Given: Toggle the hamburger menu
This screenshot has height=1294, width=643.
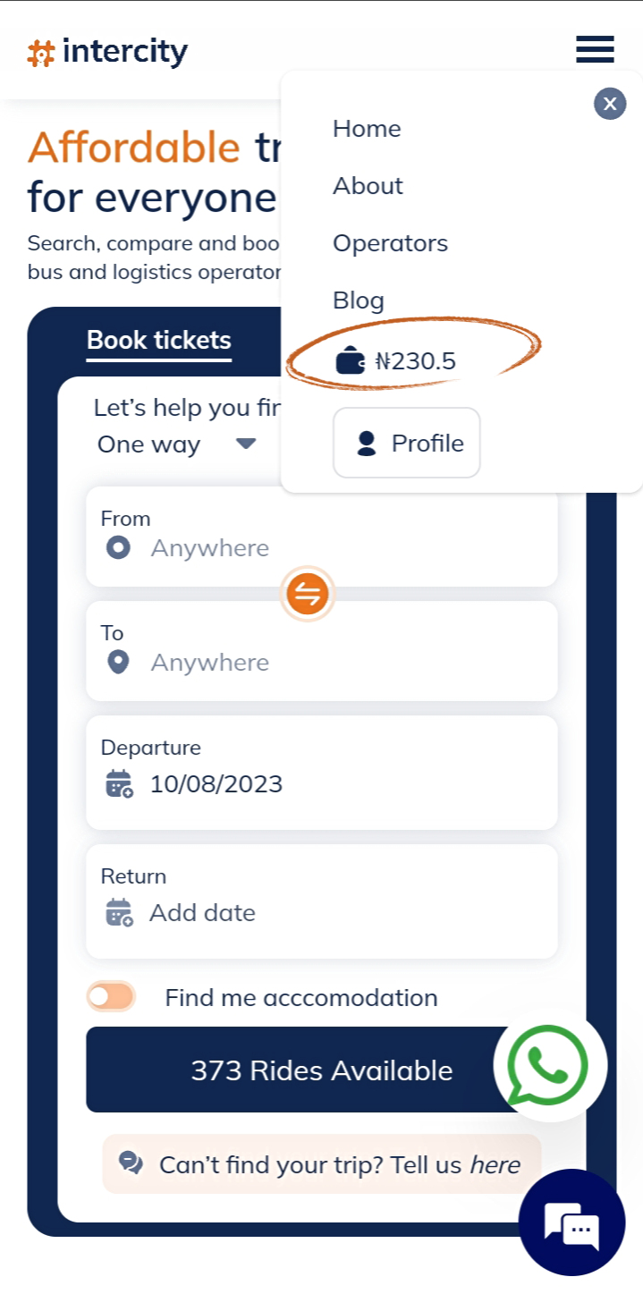Looking at the screenshot, I should coord(595,49).
